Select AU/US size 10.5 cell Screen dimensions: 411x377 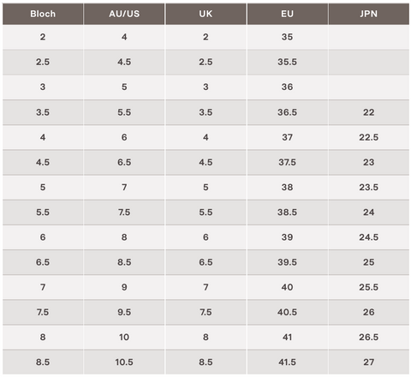pos(124,362)
